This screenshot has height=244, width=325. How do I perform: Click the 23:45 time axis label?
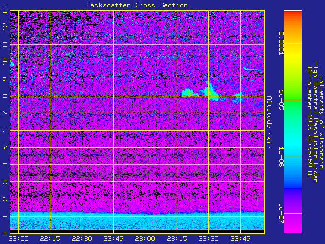[x=240, y=239]
